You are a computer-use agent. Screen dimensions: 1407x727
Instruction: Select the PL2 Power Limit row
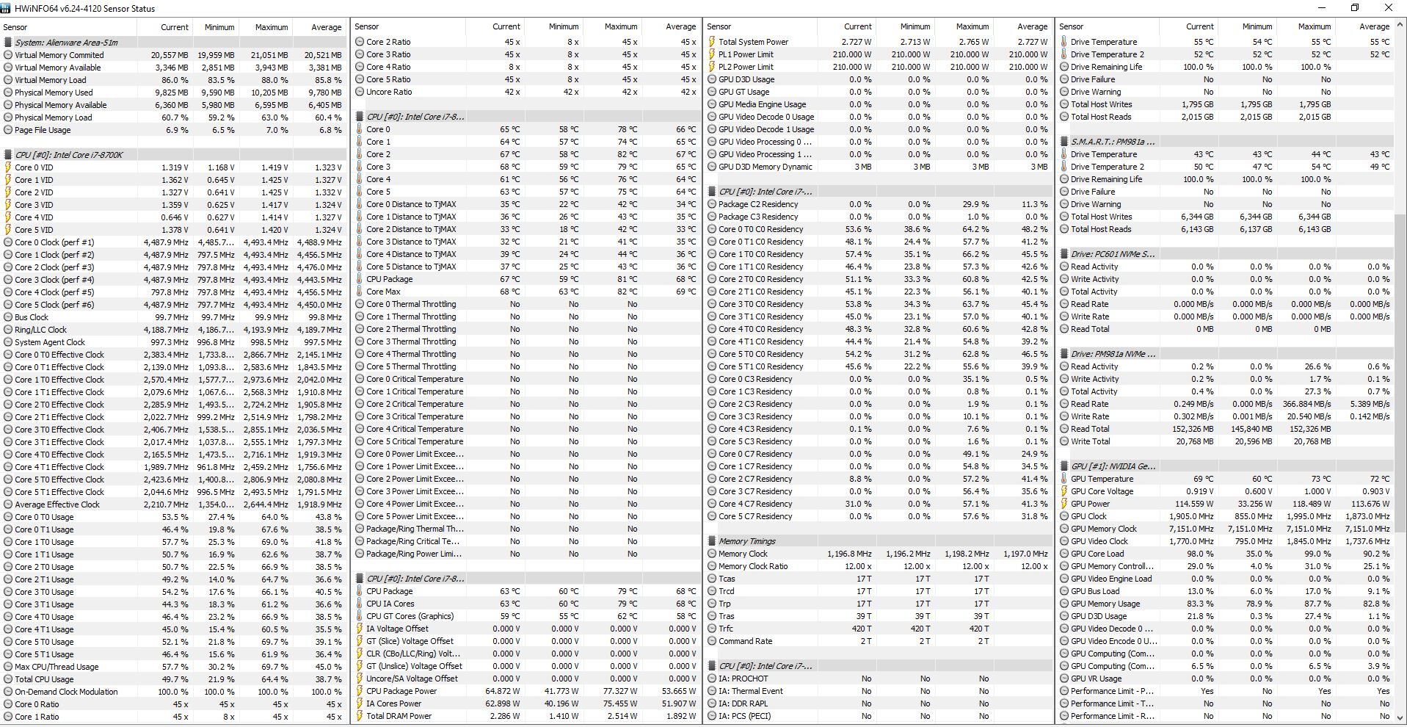coord(878,67)
